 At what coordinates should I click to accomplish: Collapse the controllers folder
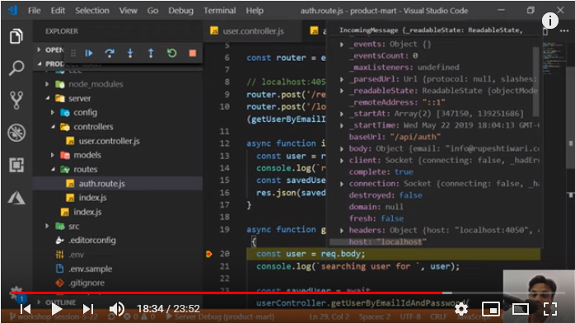[53, 127]
